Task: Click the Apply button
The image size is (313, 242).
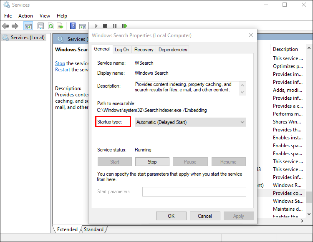Action: coord(239,216)
